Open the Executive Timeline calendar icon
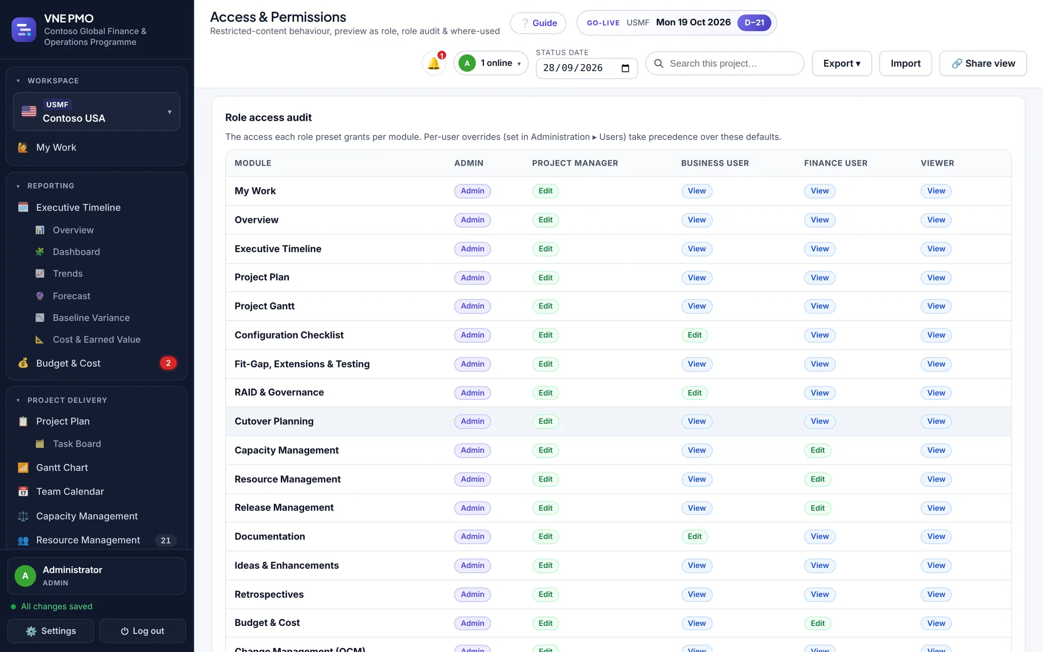1043x652 pixels. point(23,207)
